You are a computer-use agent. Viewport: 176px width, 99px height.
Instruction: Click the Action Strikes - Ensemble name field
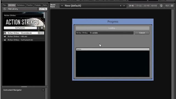[x=105, y=33]
